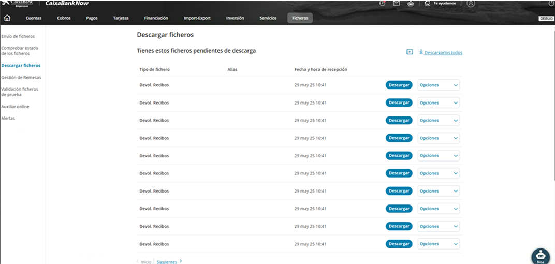Open the Cuentas menu
555x264 pixels.
coord(34,18)
